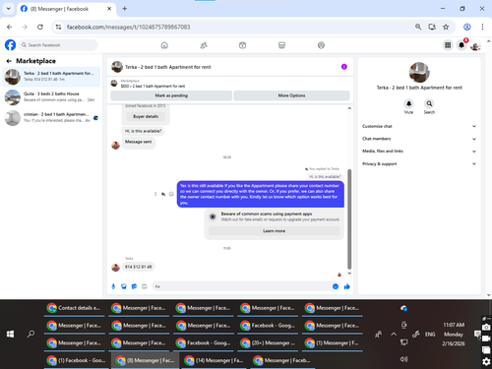
Task: Open Chrome zoom magnifier icon in address bar
Action: [x=418, y=27]
